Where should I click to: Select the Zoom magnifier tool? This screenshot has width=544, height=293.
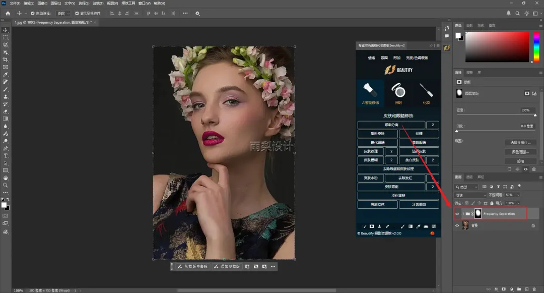pyautogui.click(x=6, y=185)
